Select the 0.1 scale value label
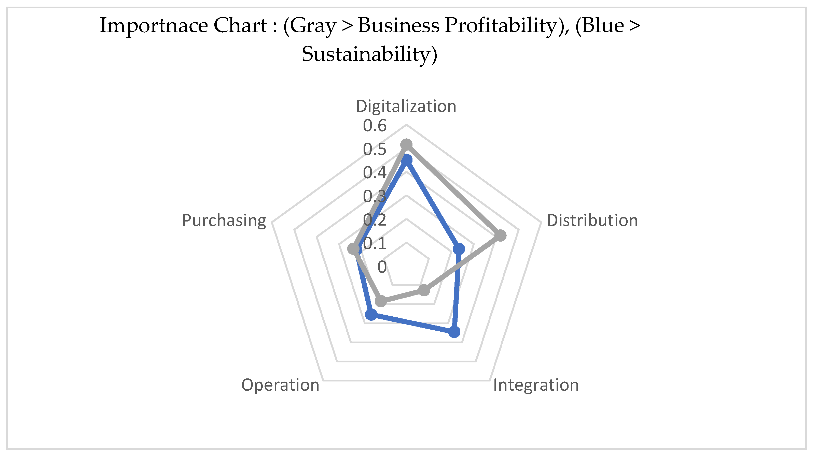814x457 pixels. [x=375, y=244]
